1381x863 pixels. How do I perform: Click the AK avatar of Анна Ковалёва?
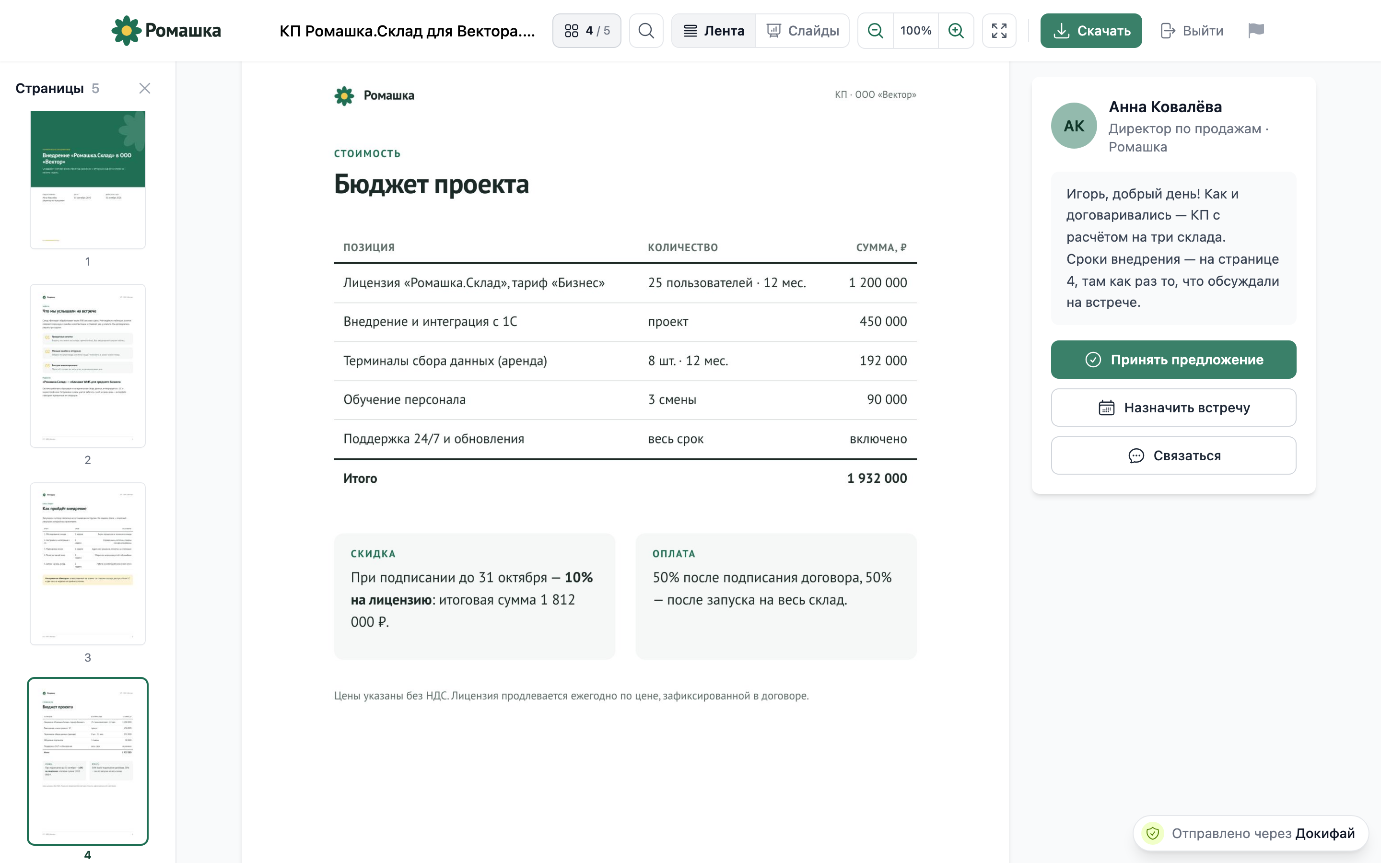pyautogui.click(x=1074, y=126)
